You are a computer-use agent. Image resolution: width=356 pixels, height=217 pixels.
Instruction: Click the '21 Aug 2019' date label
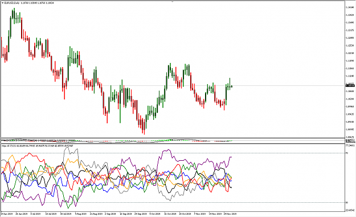[96, 214]
